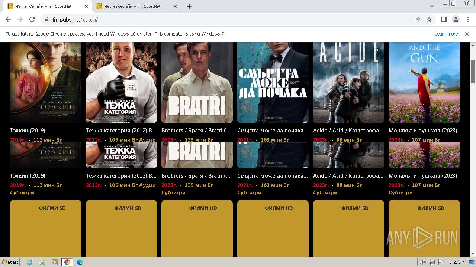
Task: Switch to the second FilmiSubs.Net tab
Action: point(136,6)
